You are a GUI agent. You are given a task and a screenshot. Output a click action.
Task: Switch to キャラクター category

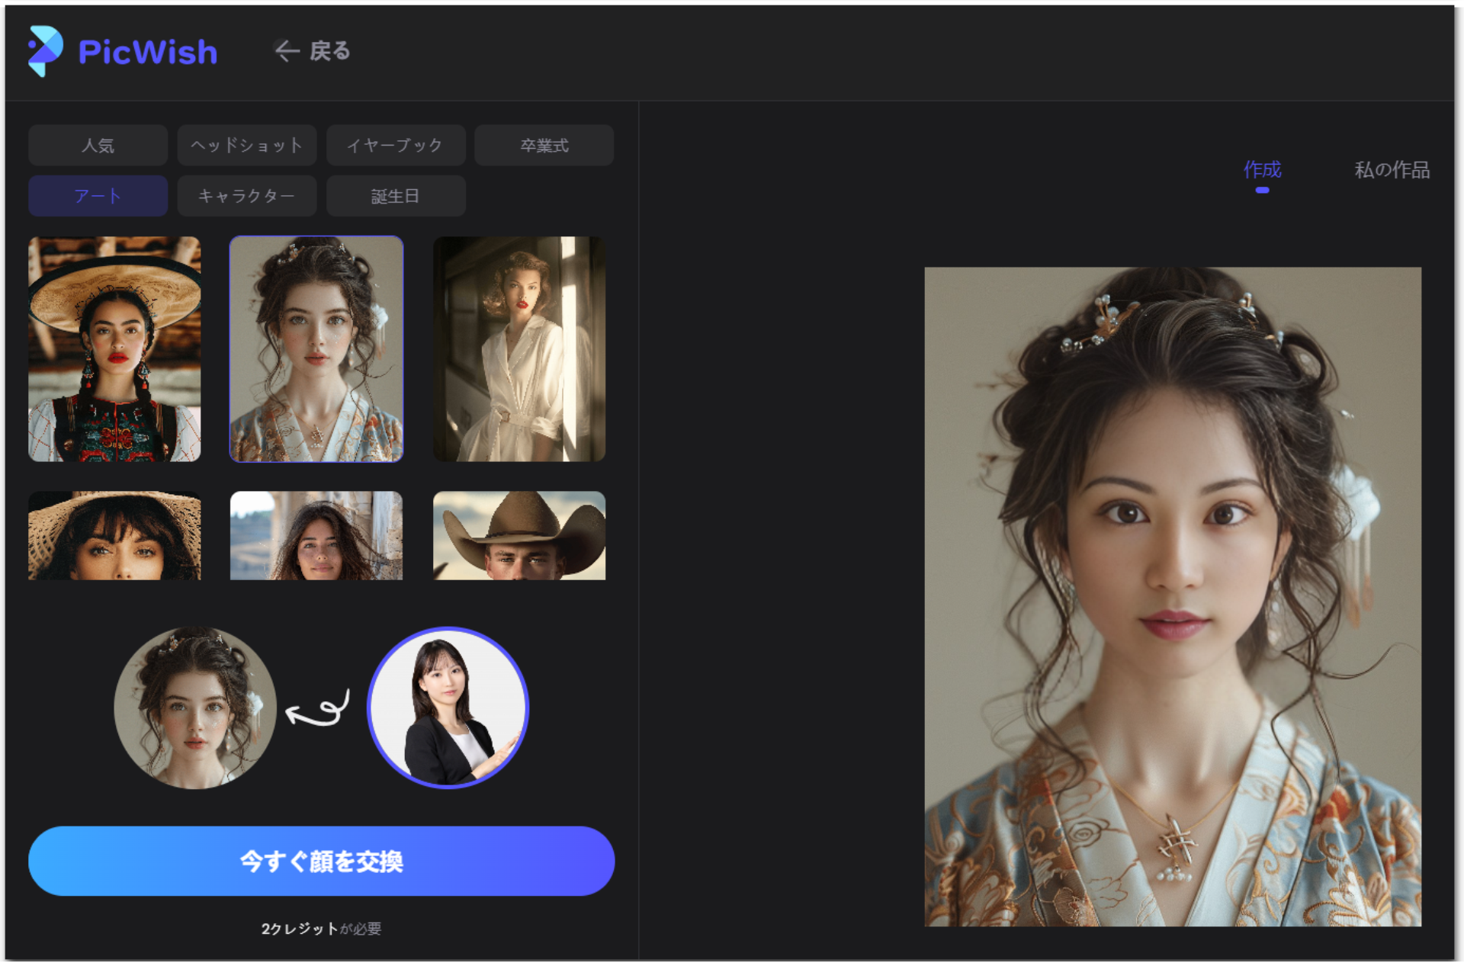246,196
